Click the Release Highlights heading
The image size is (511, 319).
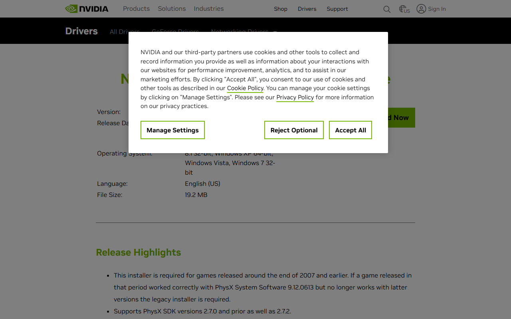click(x=139, y=252)
